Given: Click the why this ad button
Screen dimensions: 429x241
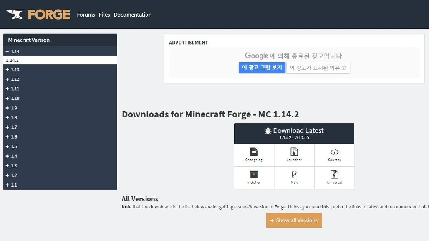Looking at the screenshot, I should pyautogui.click(x=318, y=68).
